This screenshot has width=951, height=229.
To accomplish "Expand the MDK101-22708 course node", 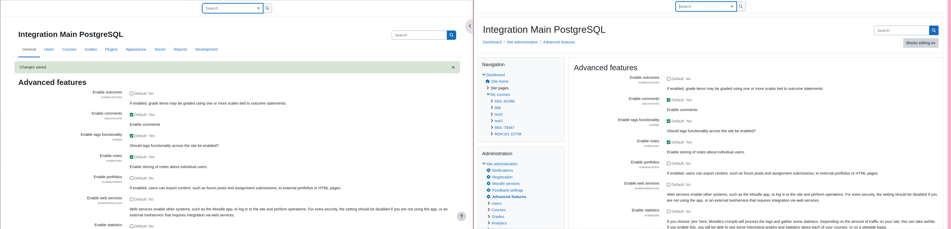I will click(492, 134).
